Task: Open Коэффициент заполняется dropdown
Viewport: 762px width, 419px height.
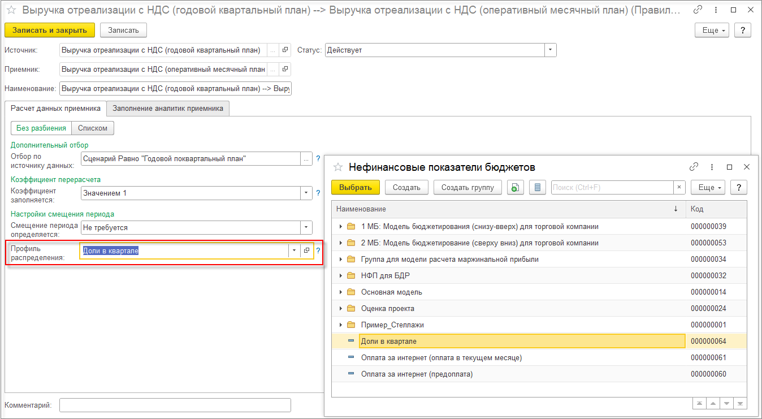Action: coord(306,193)
